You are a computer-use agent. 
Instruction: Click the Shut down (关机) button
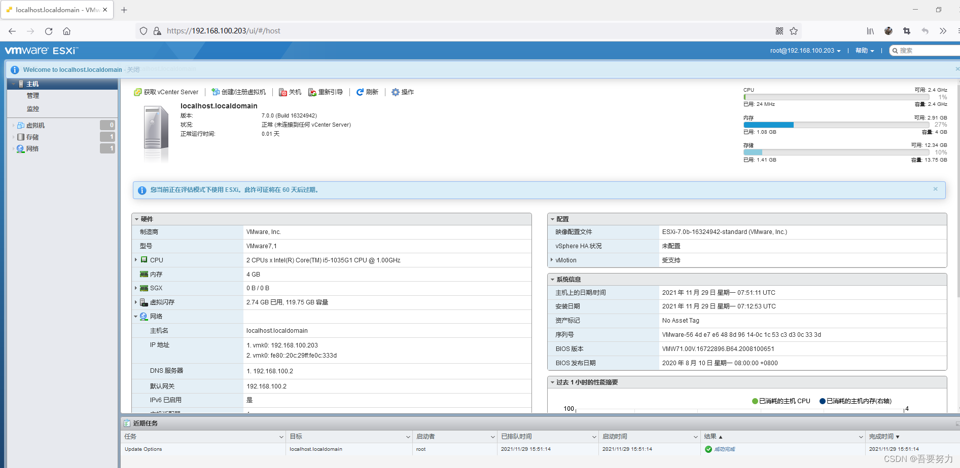290,92
